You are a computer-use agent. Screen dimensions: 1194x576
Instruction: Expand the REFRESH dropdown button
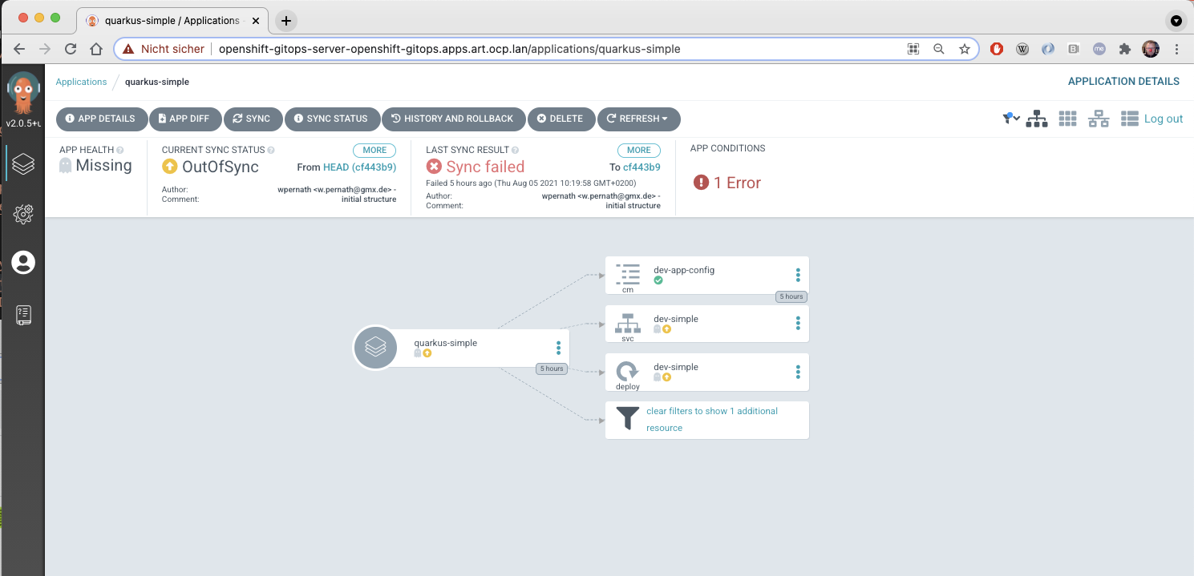(638, 119)
